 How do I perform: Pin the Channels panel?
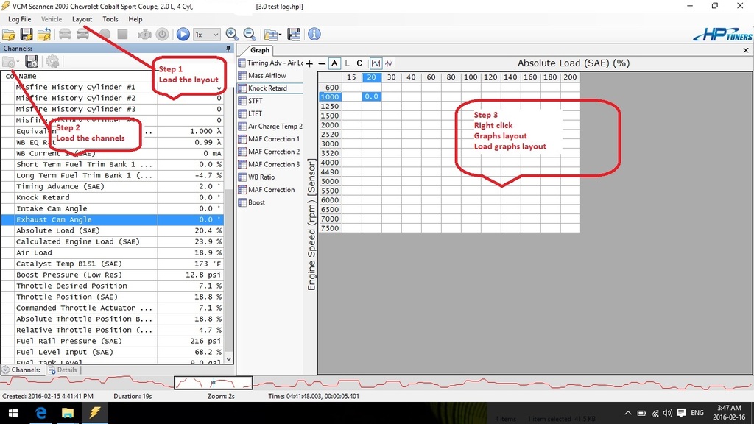pos(228,49)
